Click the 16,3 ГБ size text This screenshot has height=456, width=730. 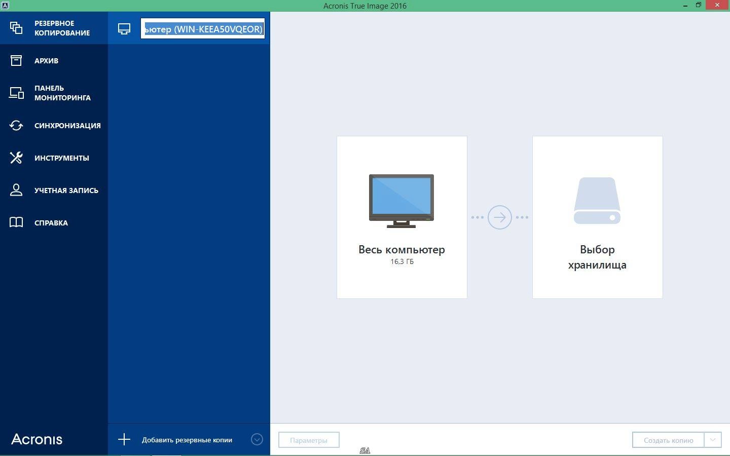402,261
